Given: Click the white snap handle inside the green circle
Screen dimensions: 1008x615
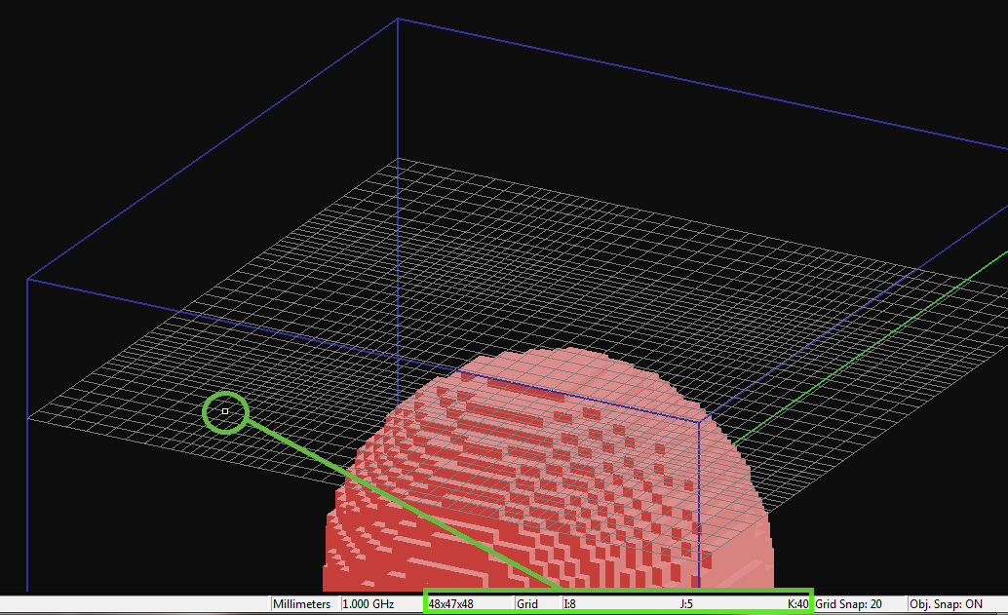Looking at the screenshot, I should coord(224,412).
